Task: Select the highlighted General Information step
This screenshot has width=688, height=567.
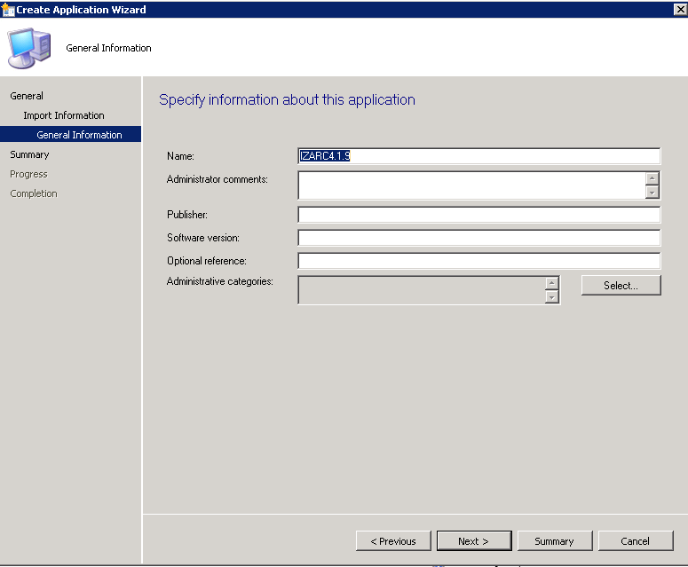Action: (x=71, y=135)
